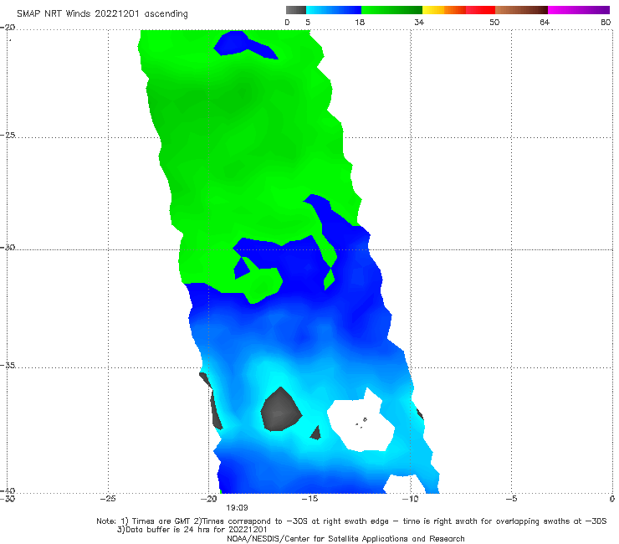The height and width of the screenshot is (544, 619).
Task: Click the color bar label '64'
Action: [545, 23]
